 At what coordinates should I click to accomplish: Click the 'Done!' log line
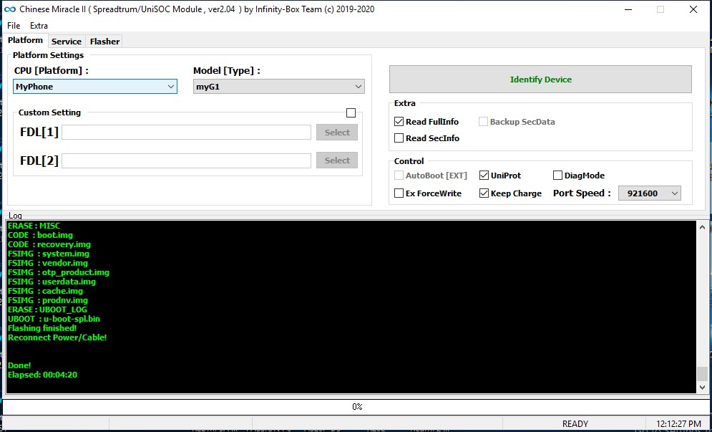coord(19,365)
